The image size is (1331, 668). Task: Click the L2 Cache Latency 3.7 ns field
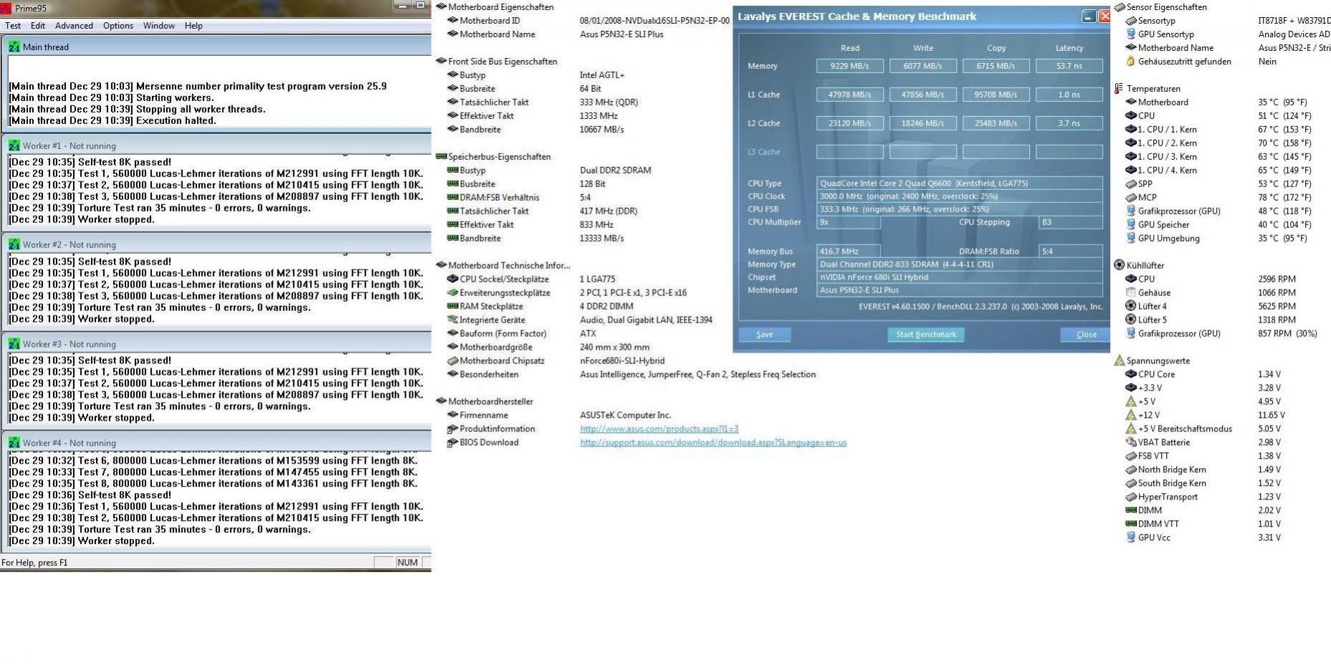pos(1069,123)
